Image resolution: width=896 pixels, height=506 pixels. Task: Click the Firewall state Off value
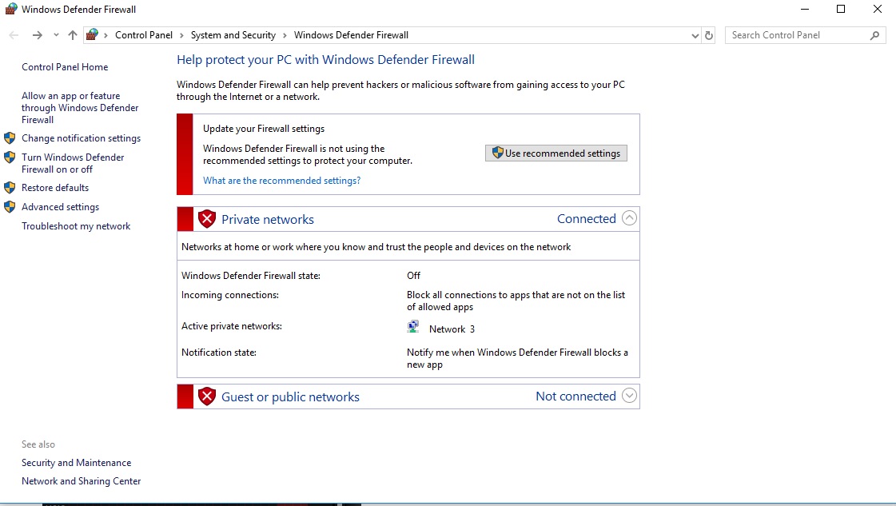pyautogui.click(x=413, y=276)
